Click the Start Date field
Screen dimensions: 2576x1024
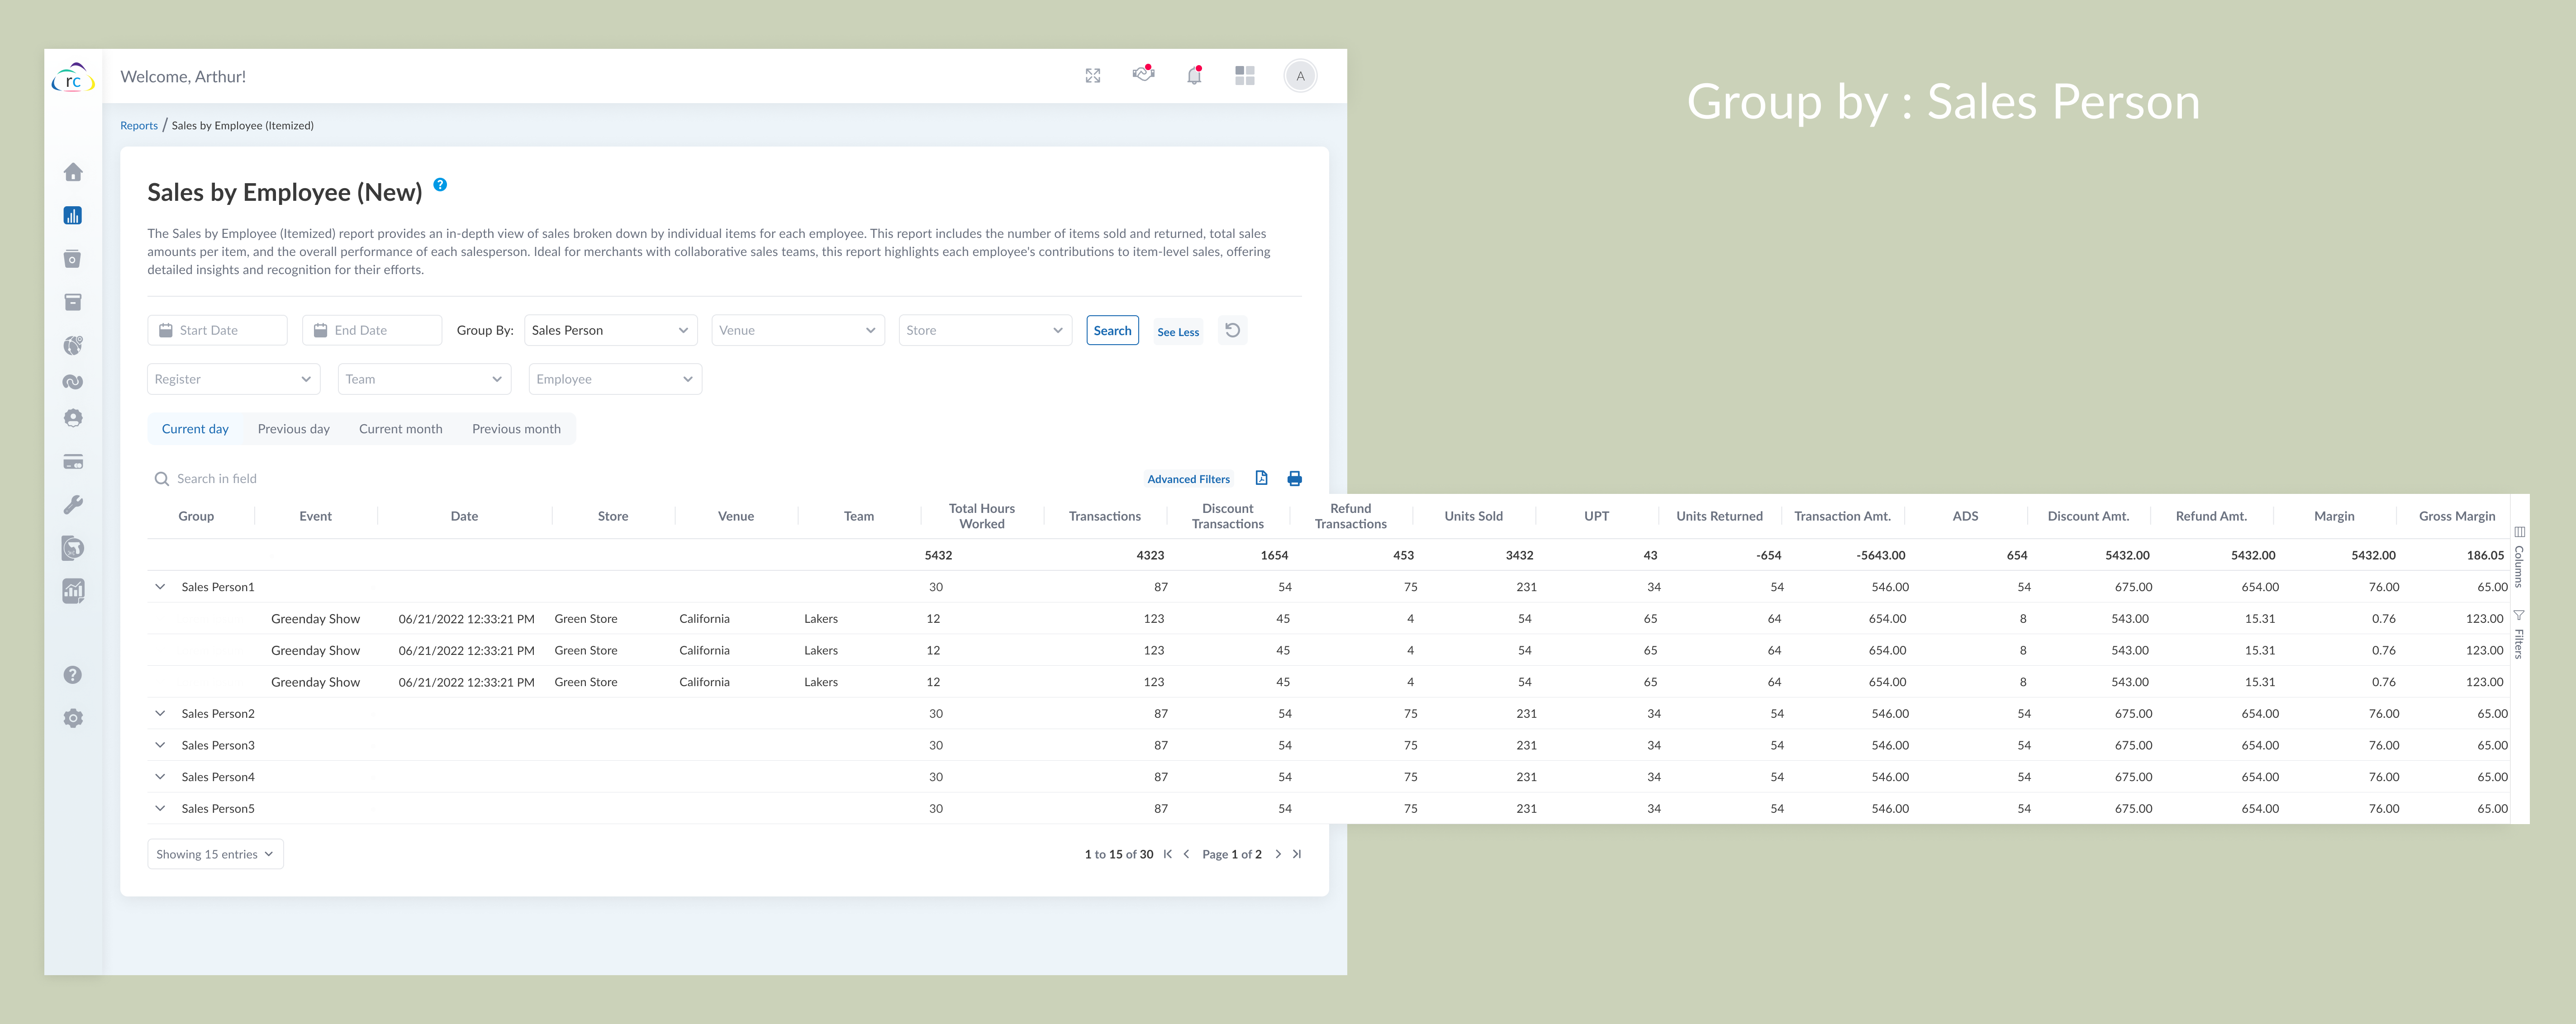click(x=217, y=330)
